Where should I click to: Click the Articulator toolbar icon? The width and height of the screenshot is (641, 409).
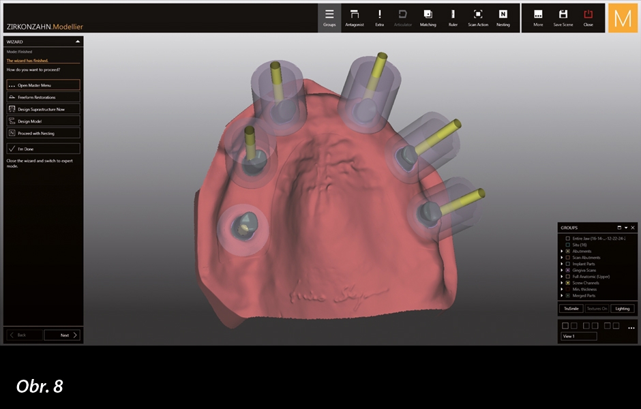coord(402,18)
